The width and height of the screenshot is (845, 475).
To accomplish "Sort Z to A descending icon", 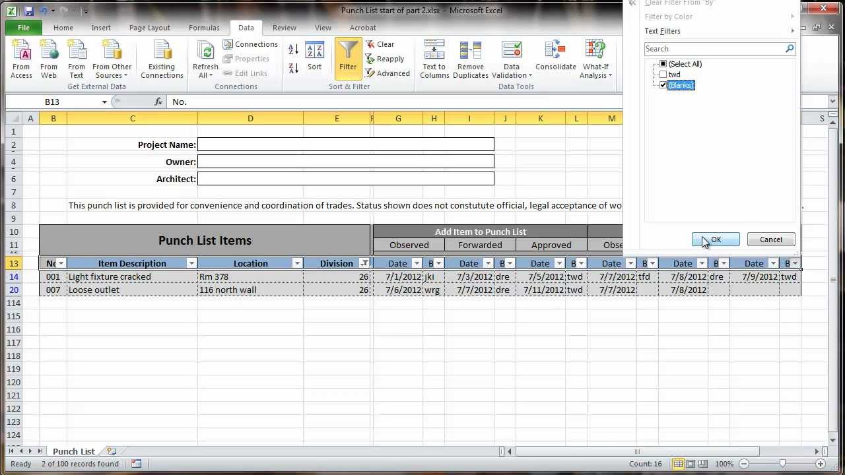I will [294, 67].
